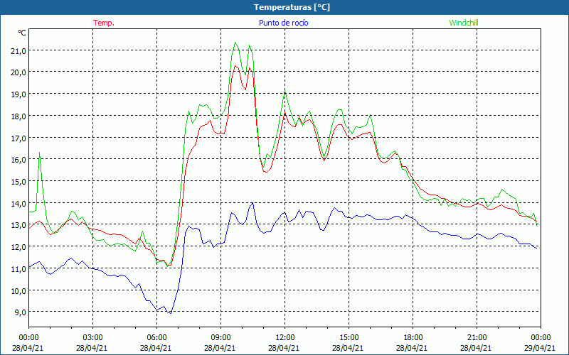
Task: Click the 20,0 y-axis value
Action: (x=18, y=72)
